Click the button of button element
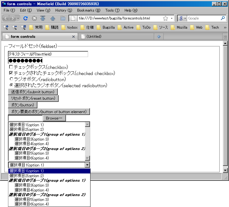This screenshot has width=229, height=207. point(49,112)
